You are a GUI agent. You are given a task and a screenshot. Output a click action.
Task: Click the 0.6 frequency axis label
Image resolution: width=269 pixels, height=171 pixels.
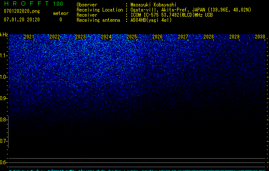point(3,162)
